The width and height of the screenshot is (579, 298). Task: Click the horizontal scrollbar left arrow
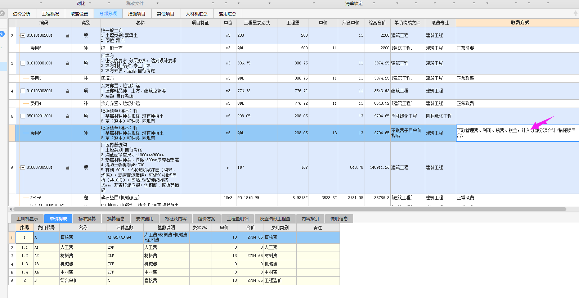11,209
